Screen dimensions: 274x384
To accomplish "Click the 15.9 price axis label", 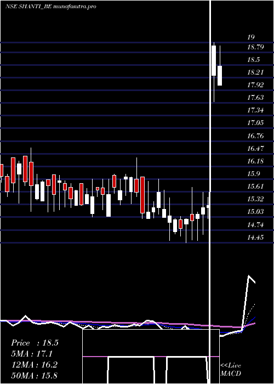I will tap(253, 174).
